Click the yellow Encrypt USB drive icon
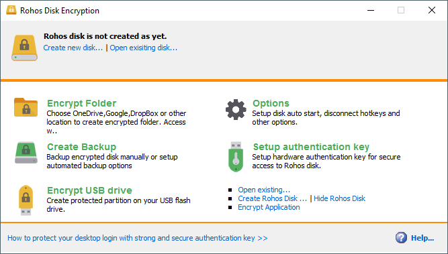This screenshot has width=448, height=254. click(26, 200)
